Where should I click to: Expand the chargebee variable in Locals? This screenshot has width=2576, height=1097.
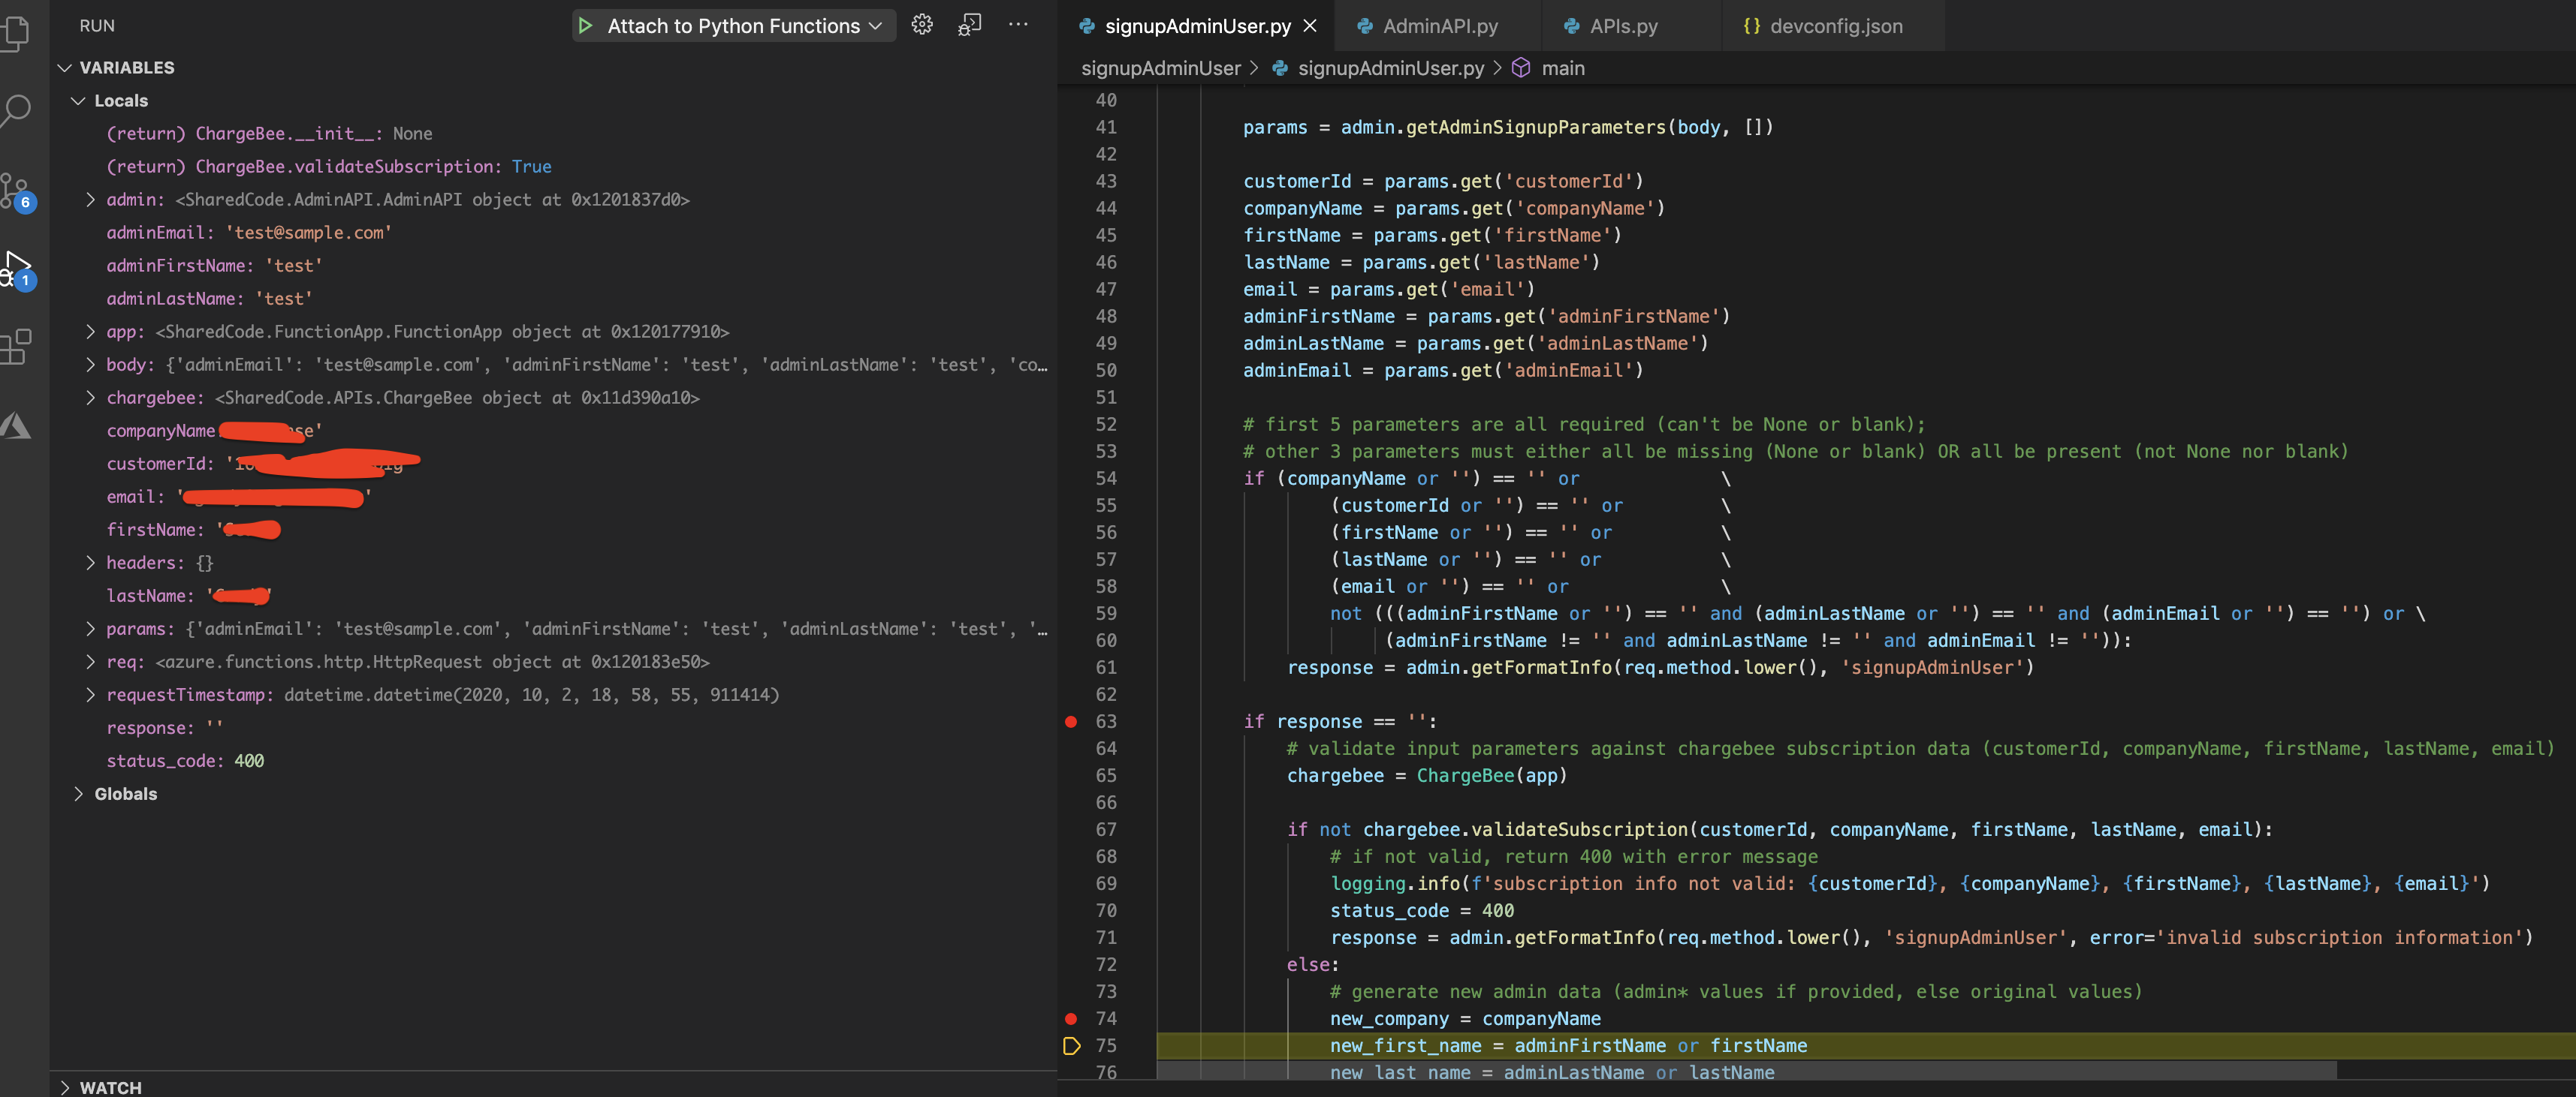(90, 398)
